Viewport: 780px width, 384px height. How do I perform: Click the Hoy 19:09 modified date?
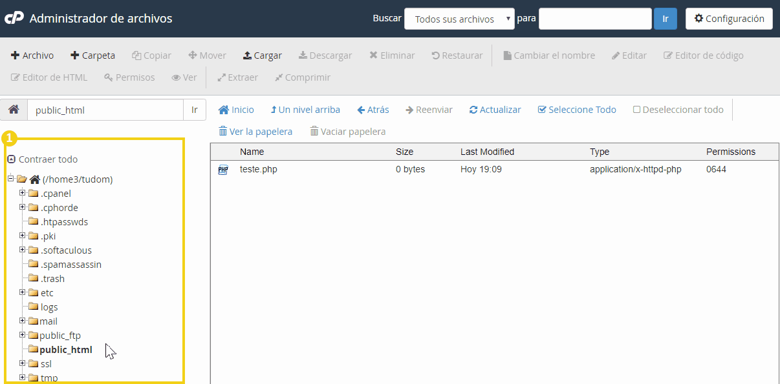point(481,170)
